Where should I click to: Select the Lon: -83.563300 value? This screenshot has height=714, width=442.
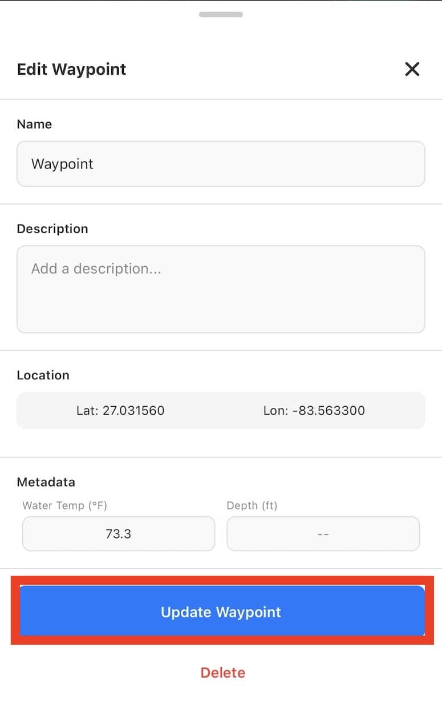click(314, 410)
